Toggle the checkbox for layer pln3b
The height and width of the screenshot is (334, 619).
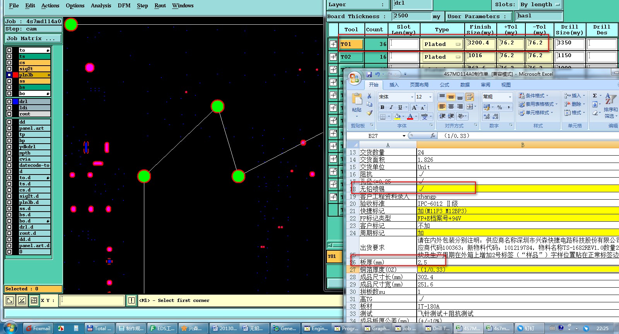pyautogui.click(x=9, y=75)
